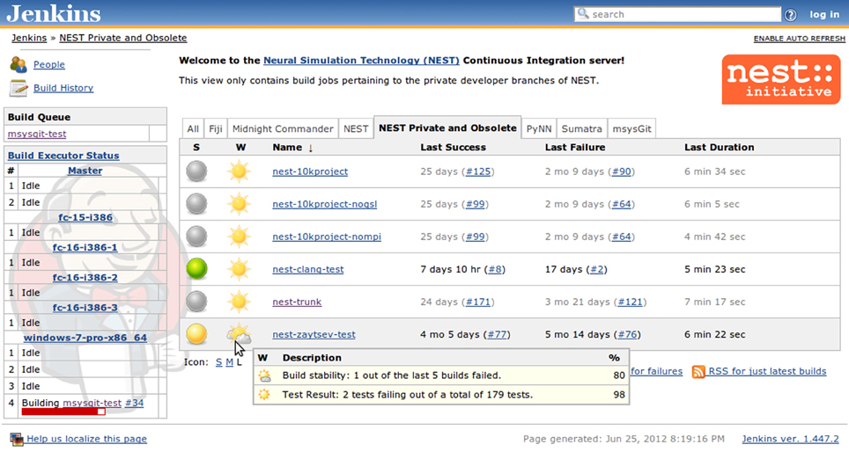The width and height of the screenshot is (849, 452).
Task: Click the localize page icon in footer
Action: tap(17, 439)
